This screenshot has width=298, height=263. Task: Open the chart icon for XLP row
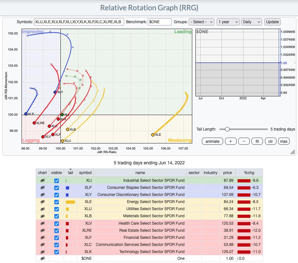pyautogui.click(x=42, y=188)
